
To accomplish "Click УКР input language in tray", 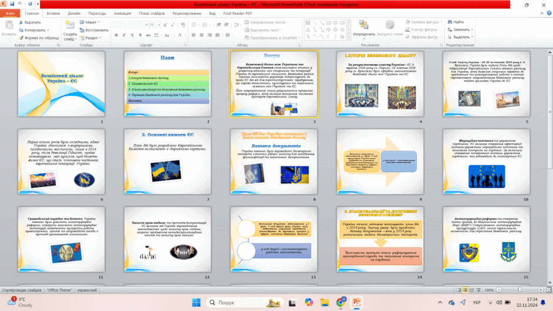I will tap(477, 303).
